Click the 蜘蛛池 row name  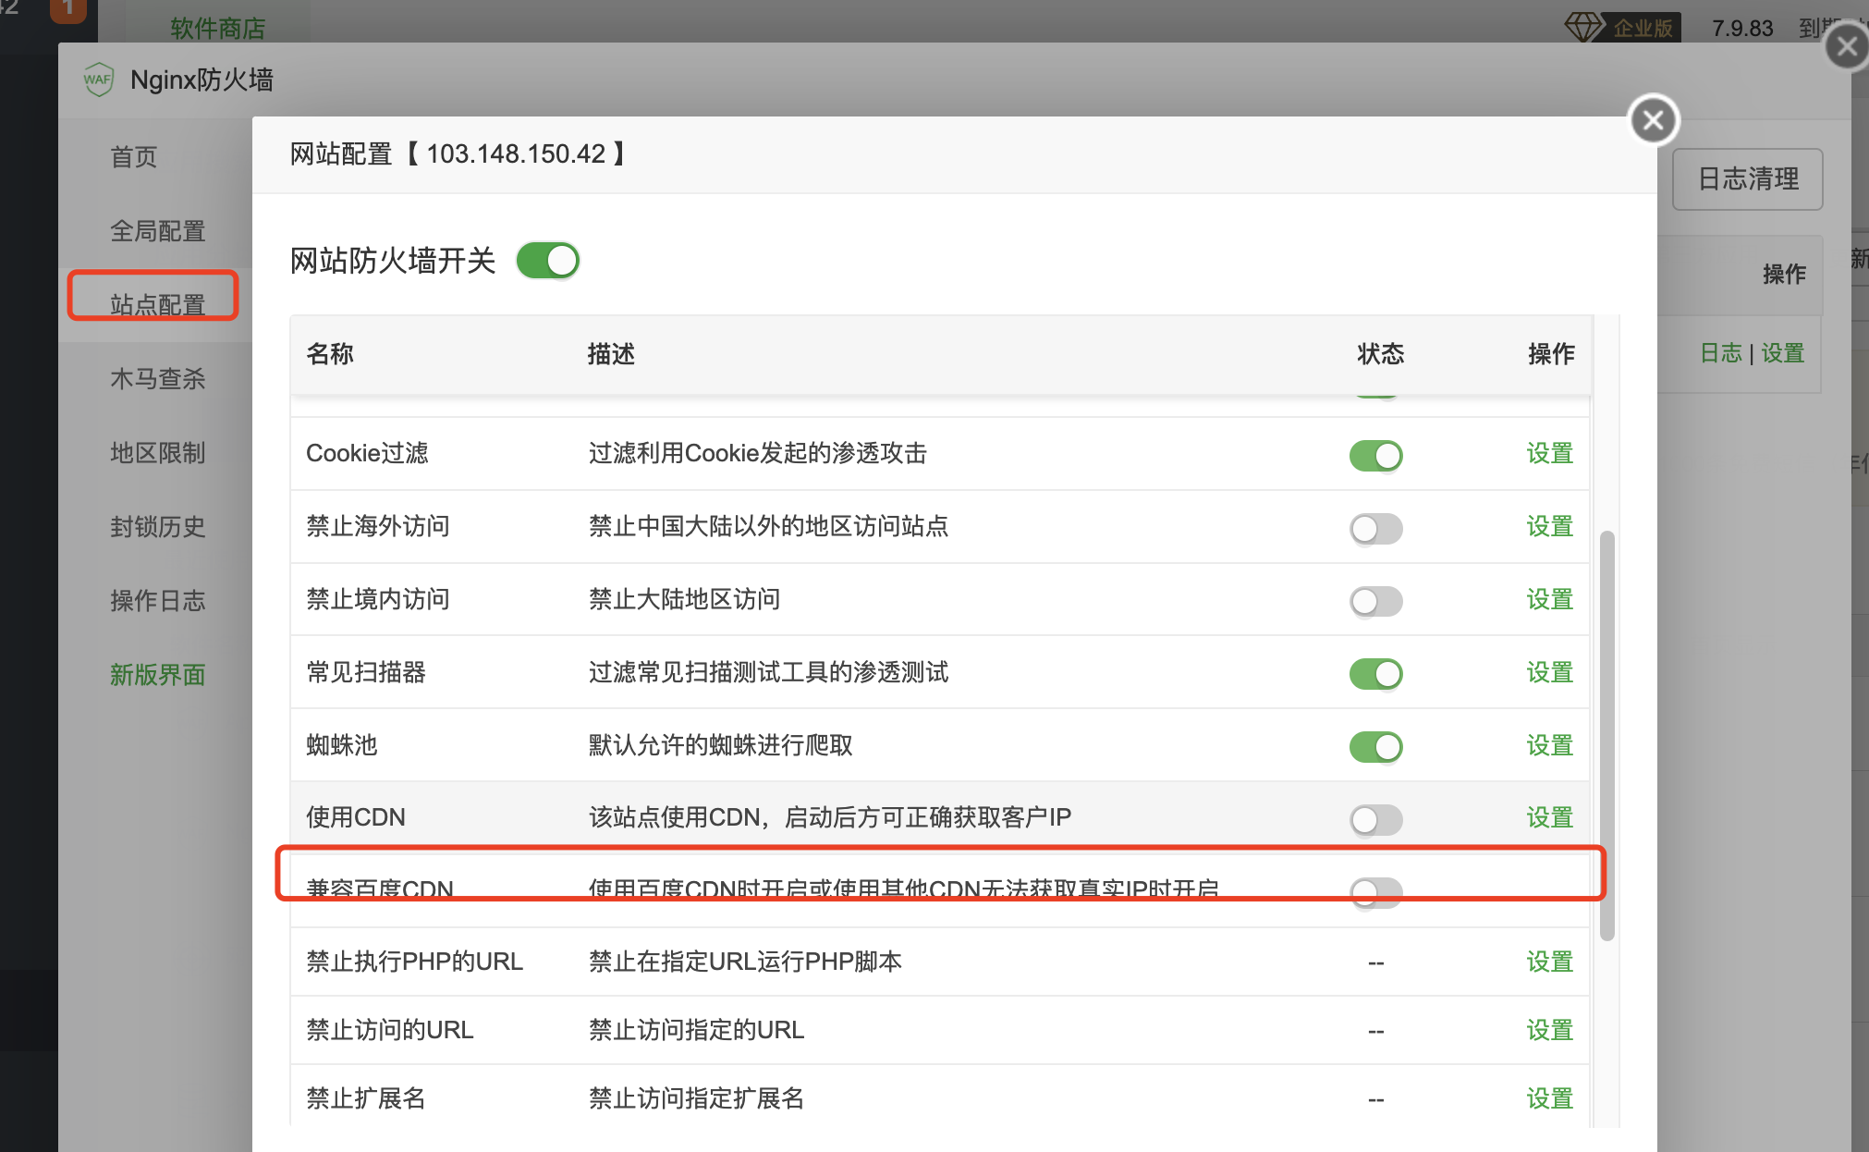click(342, 745)
